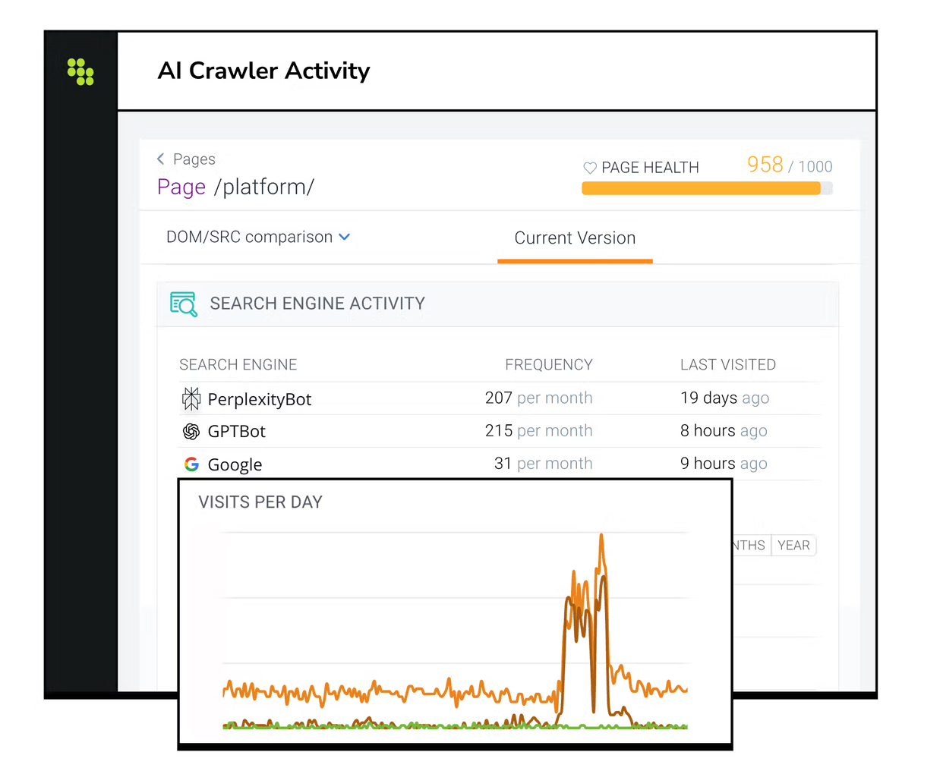This screenshot has width=943, height=771.
Task: Click the green dots logo in sidebar
Action: tap(80, 71)
